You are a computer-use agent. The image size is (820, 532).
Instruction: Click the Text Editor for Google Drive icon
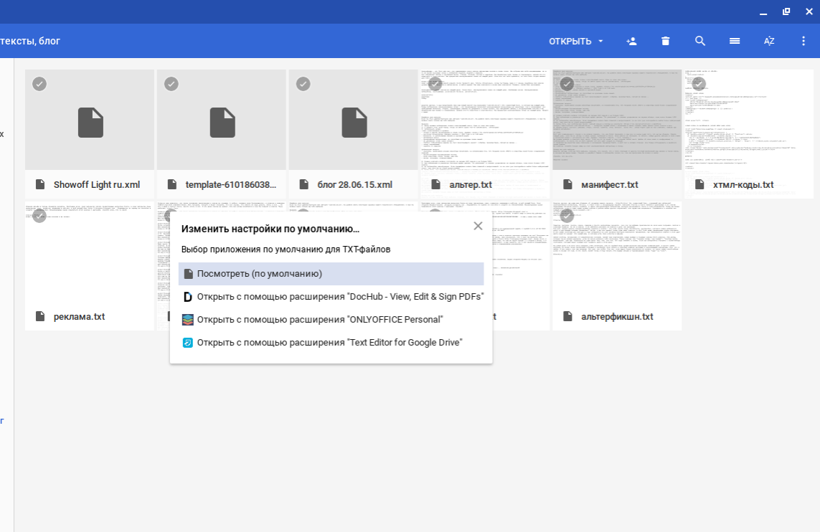[x=188, y=343]
